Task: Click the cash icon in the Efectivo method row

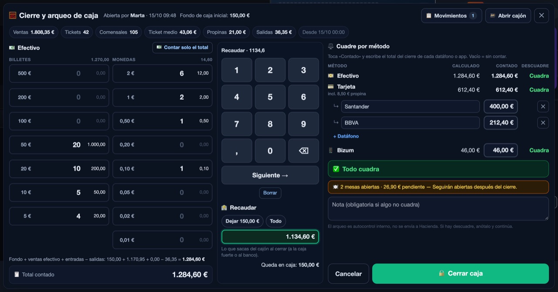Action: (331, 76)
